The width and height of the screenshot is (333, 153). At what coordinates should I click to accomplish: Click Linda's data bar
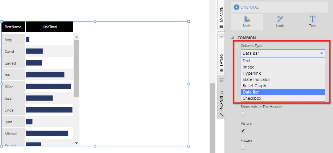click(x=49, y=110)
